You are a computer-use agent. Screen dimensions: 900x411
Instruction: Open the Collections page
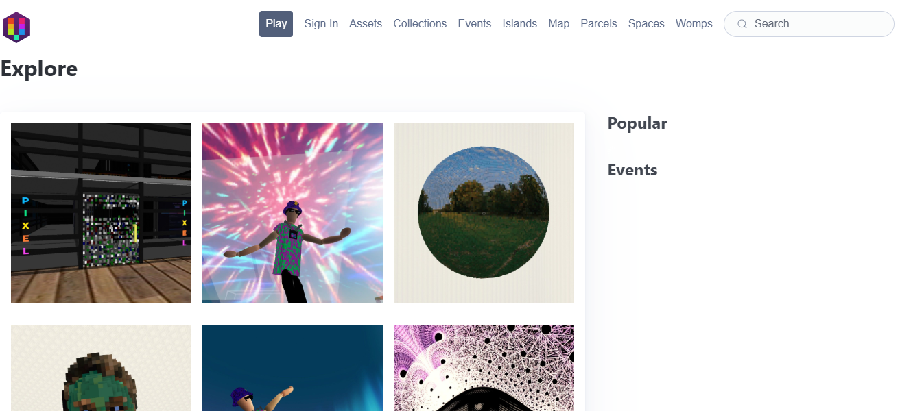pyautogui.click(x=420, y=24)
